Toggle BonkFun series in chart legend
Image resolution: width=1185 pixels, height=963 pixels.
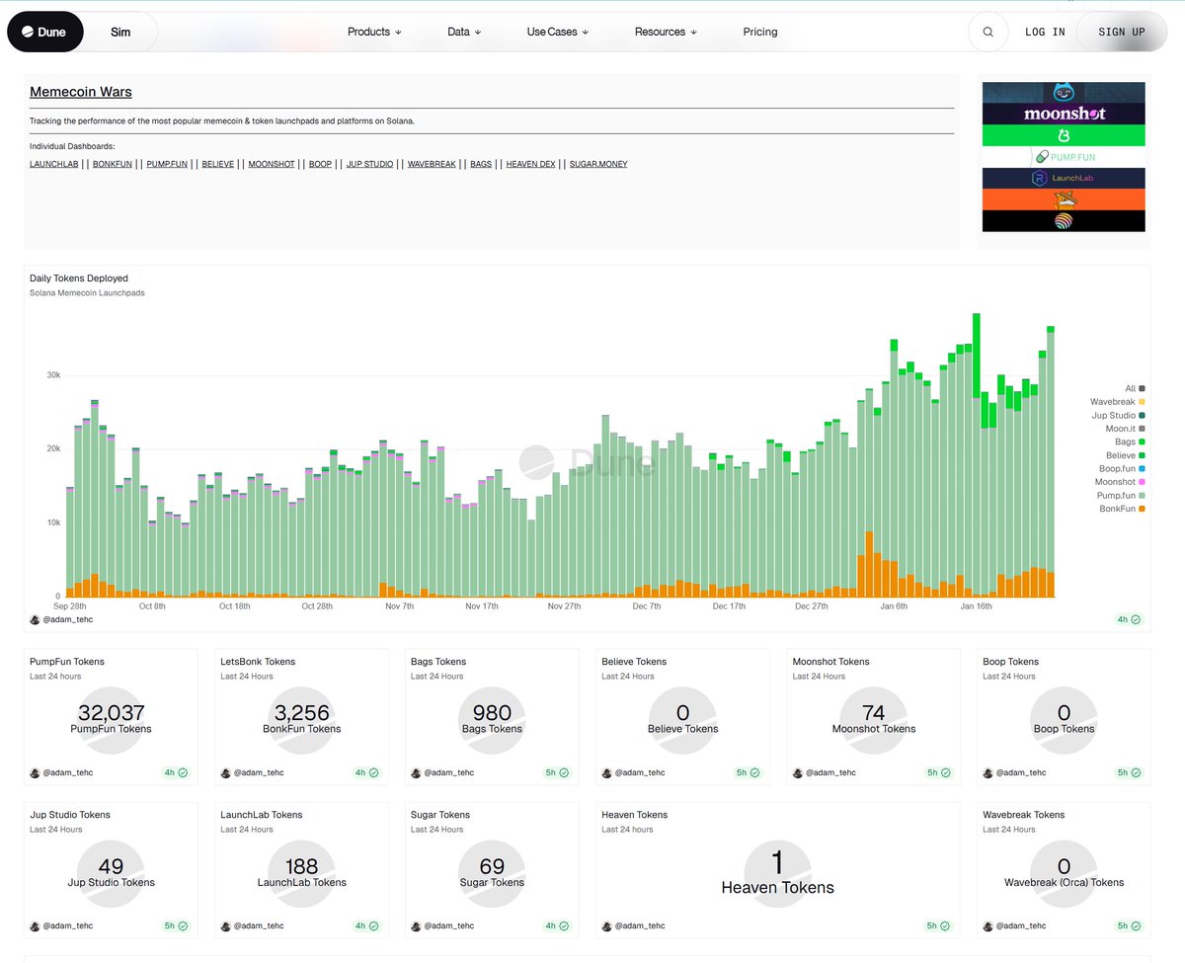1122,509
